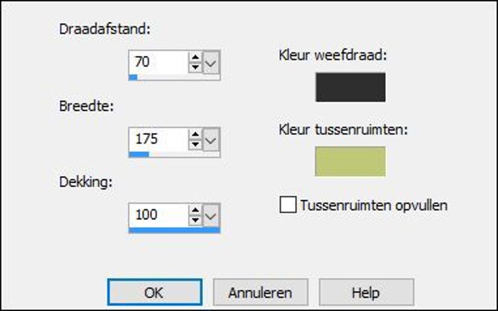Open the Draadafstand dropdown slider
The image size is (498, 311).
[212, 62]
